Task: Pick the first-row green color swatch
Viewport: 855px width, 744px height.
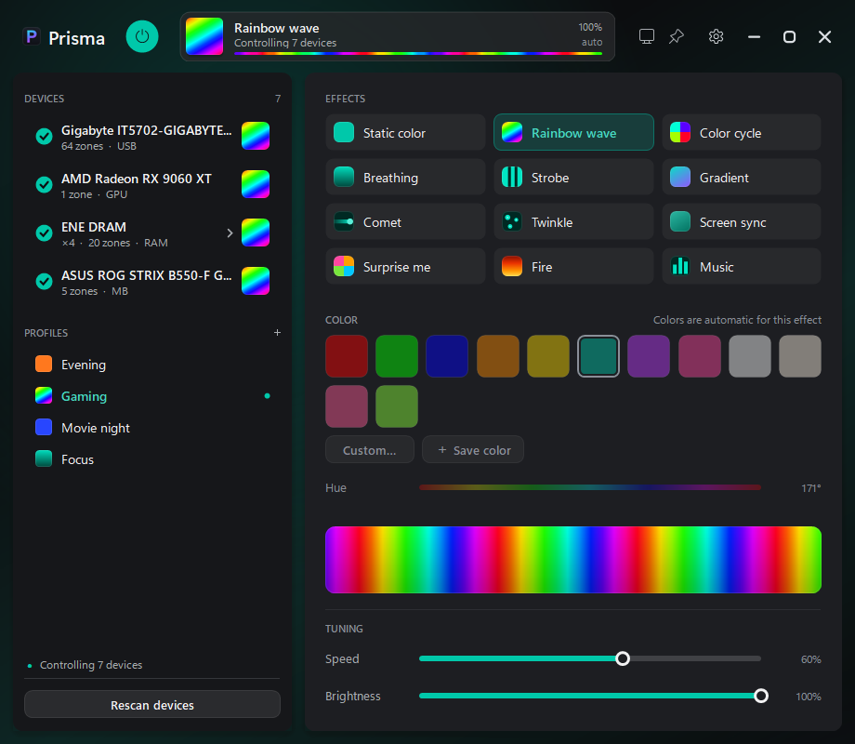Action: click(397, 356)
